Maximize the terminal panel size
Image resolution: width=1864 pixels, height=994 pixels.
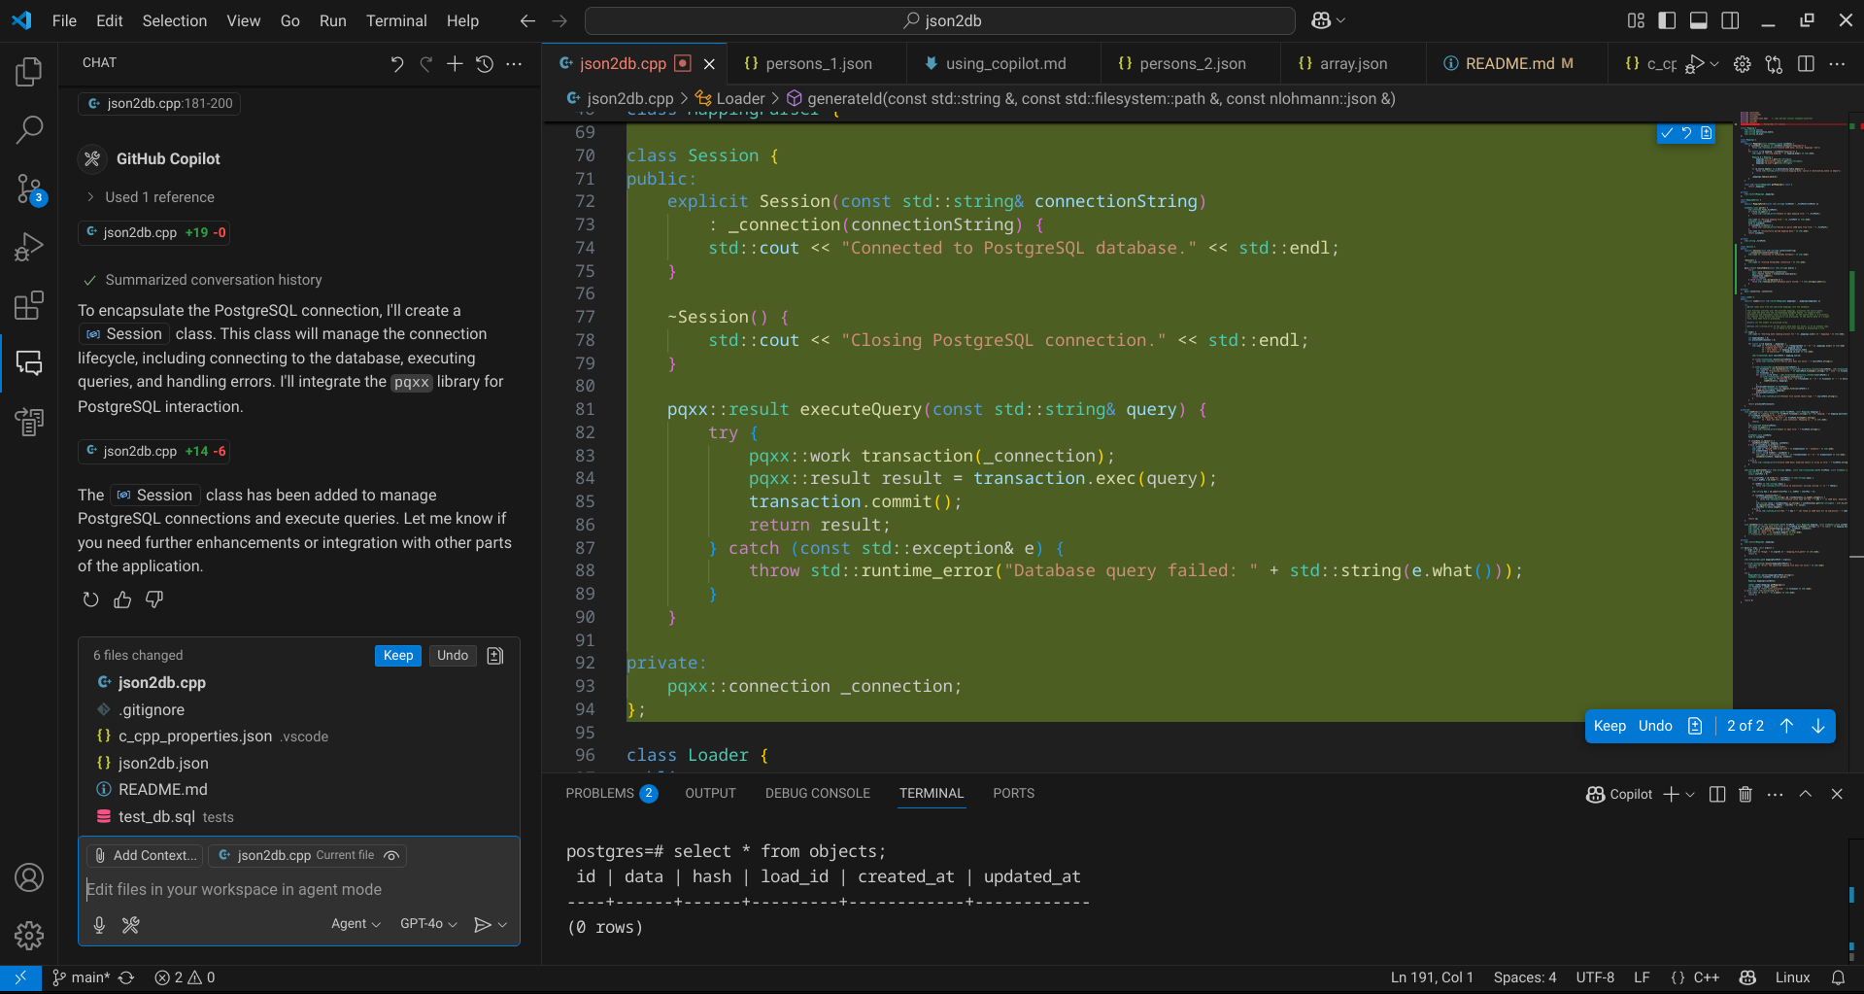pos(1806,794)
